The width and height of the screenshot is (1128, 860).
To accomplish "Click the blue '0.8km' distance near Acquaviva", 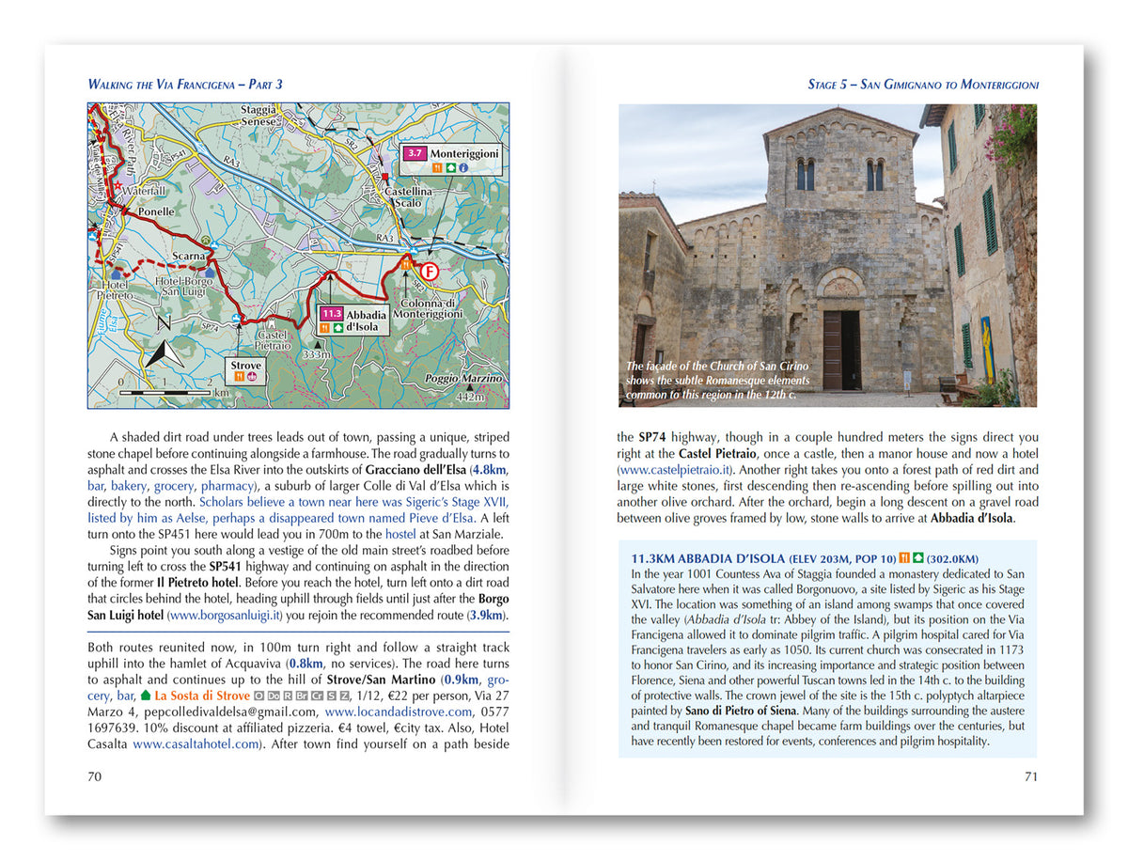I will (x=305, y=663).
